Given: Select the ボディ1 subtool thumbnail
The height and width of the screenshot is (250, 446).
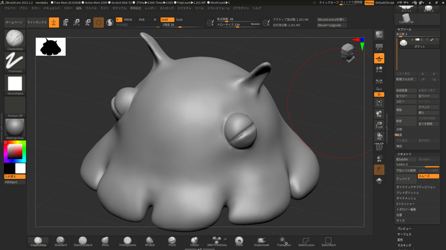Looking at the screenshot, I should click(x=403, y=43).
